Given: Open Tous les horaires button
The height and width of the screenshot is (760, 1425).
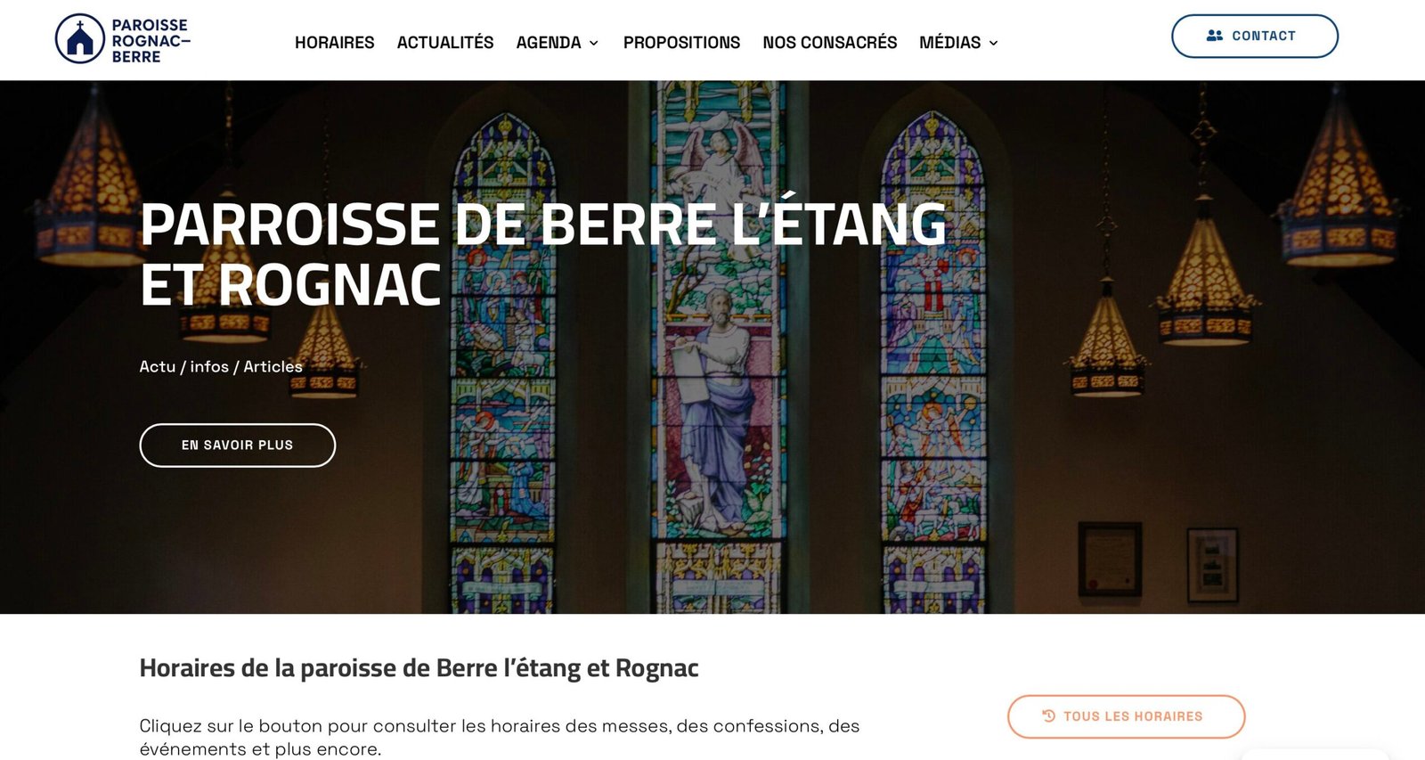Looking at the screenshot, I should (x=1126, y=716).
